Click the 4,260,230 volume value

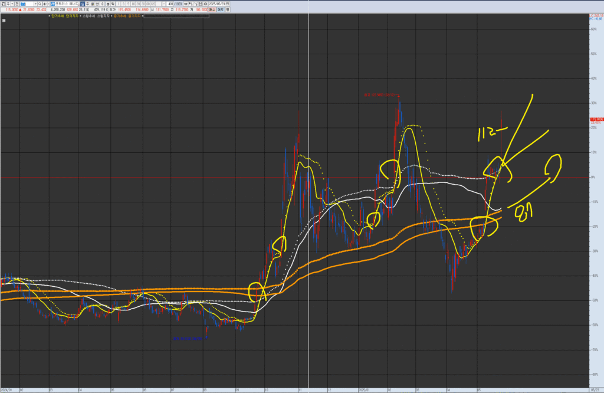click(x=58, y=9)
